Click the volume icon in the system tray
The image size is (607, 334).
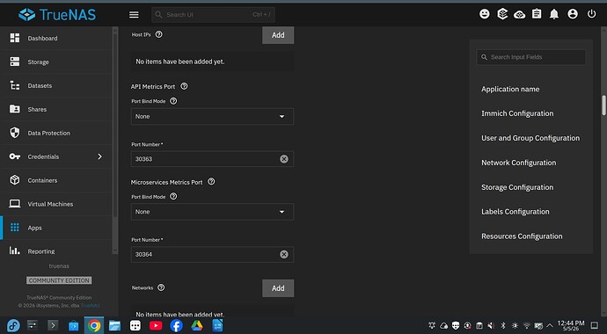491,325
